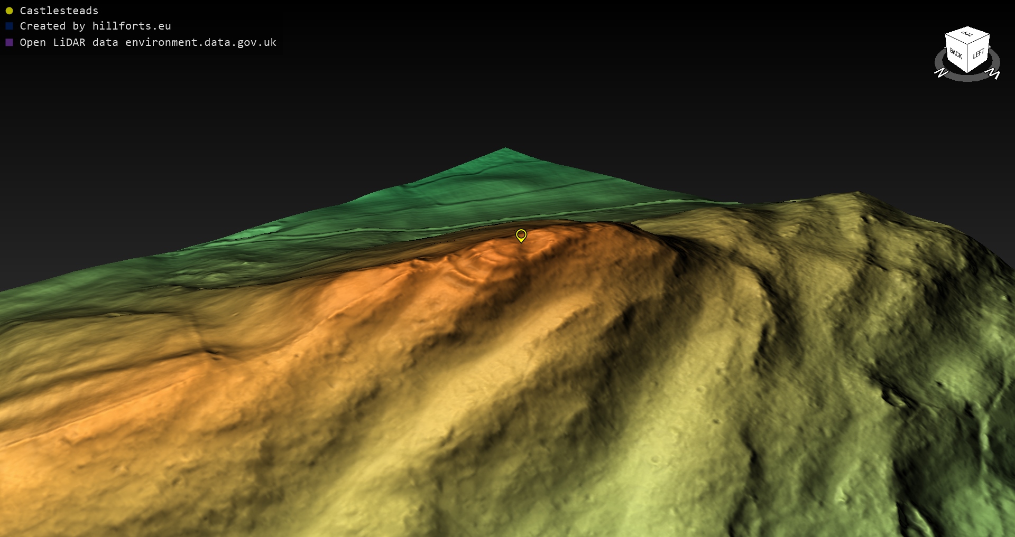Click the pointed tip of the green terrain
The height and width of the screenshot is (537, 1015).
pyautogui.click(x=505, y=149)
